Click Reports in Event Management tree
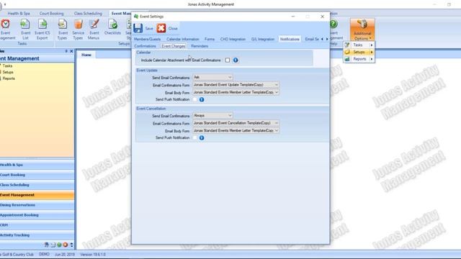461x259 pixels. (x=9, y=78)
